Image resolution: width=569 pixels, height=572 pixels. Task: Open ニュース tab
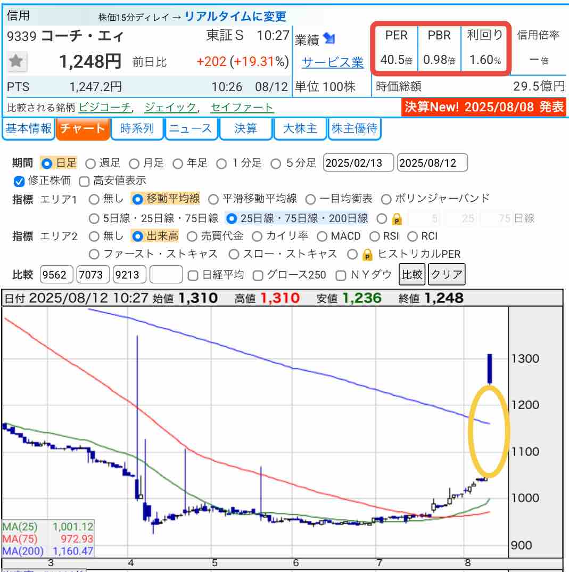click(x=191, y=128)
